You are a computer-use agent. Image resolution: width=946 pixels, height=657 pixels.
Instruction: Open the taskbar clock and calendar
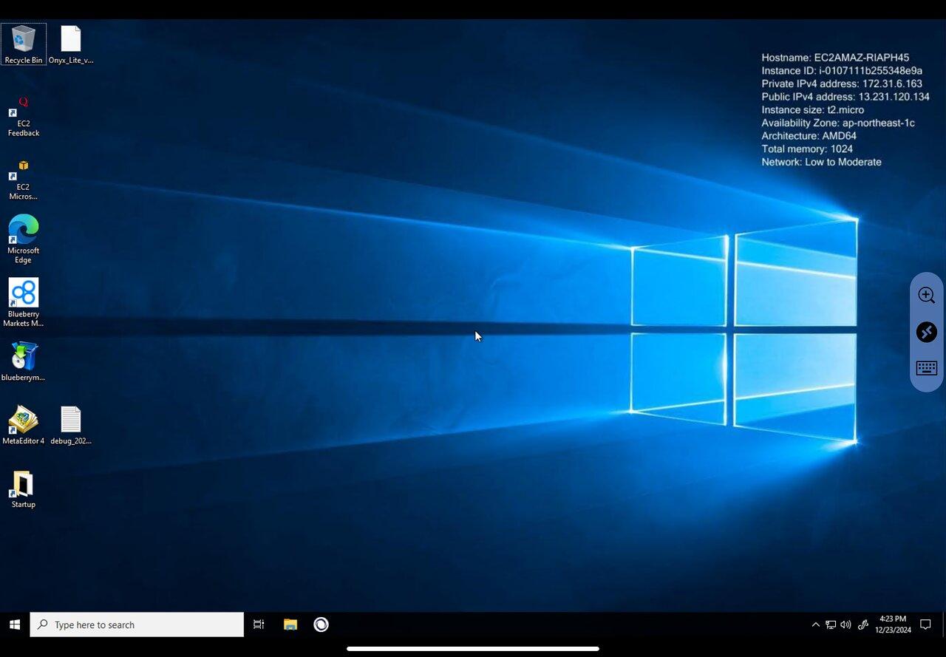[x=893, y=624]
